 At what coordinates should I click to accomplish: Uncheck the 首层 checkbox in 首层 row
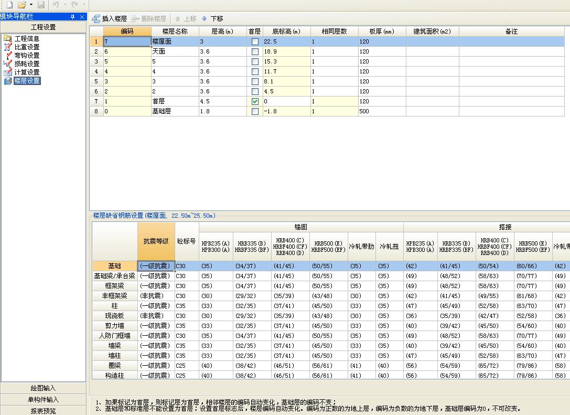(255, 101)
